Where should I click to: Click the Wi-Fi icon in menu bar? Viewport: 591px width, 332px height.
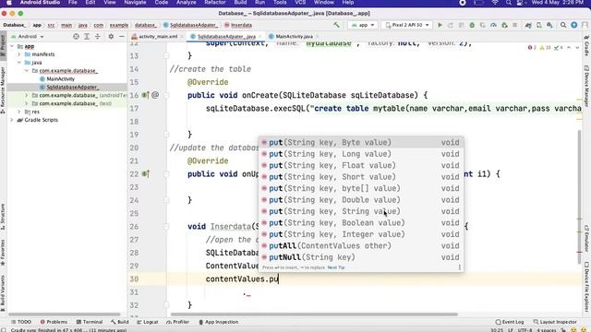(x=495, y=3)
